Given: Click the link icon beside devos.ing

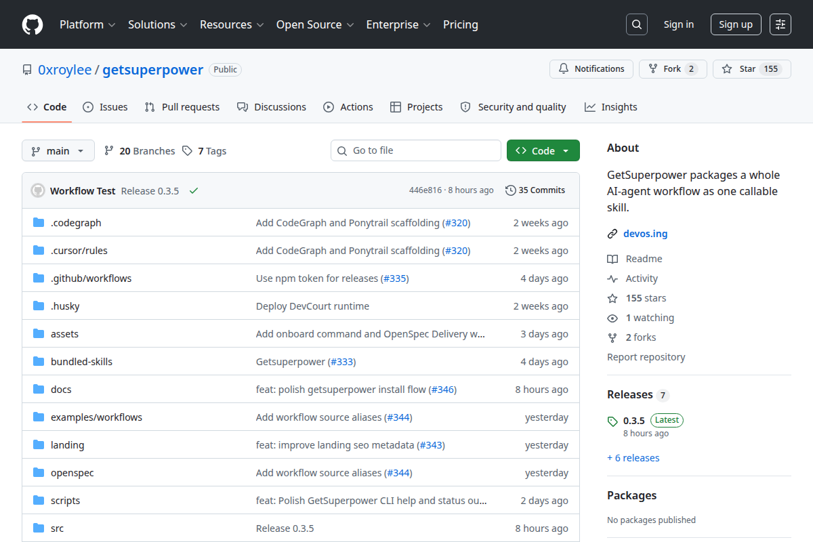Looking at the screenshot, I should click(x=612, y=234).
